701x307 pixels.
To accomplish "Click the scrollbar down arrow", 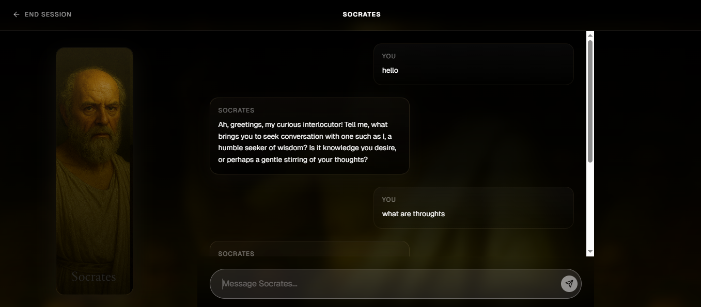I will coord(590,252).
